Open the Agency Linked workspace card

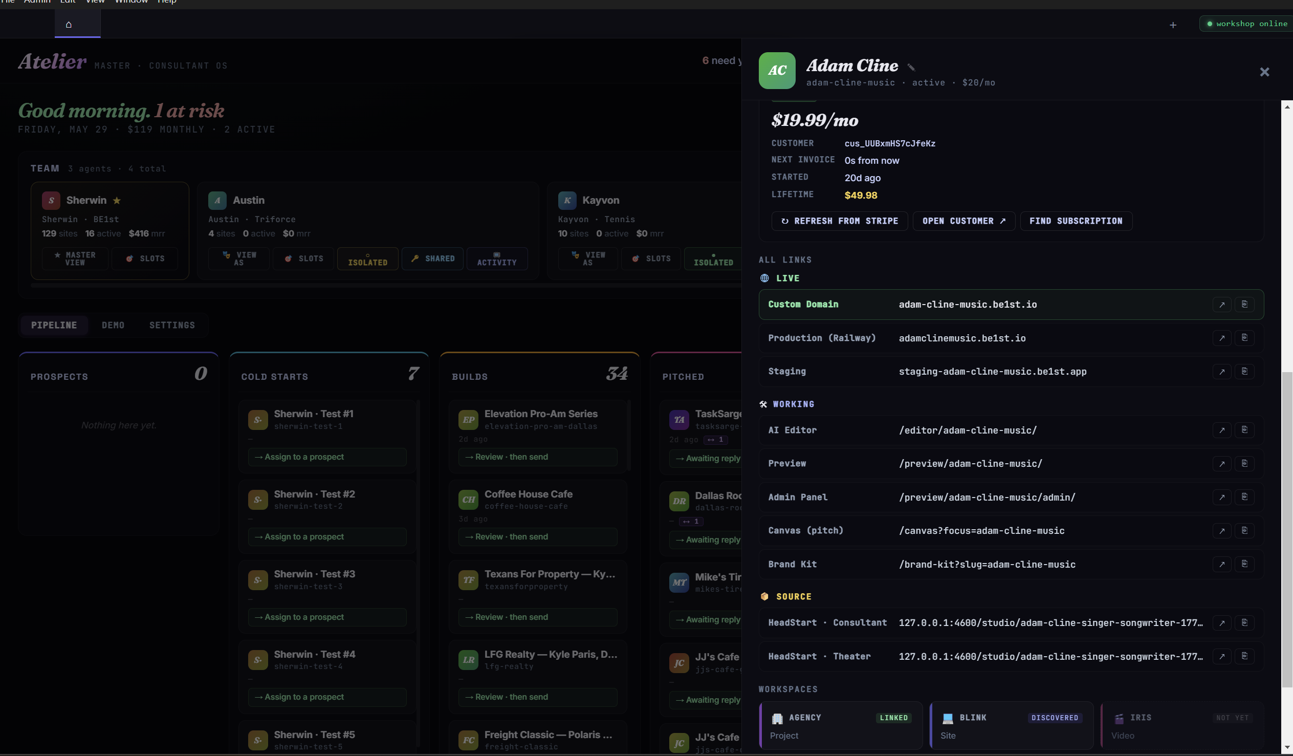click(841, 726)
